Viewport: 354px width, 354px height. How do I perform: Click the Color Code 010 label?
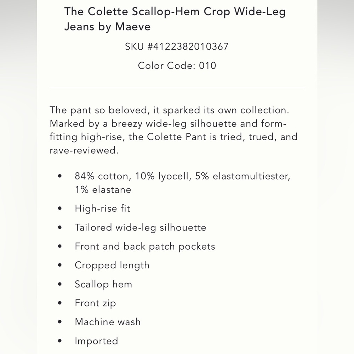(177, 66)
